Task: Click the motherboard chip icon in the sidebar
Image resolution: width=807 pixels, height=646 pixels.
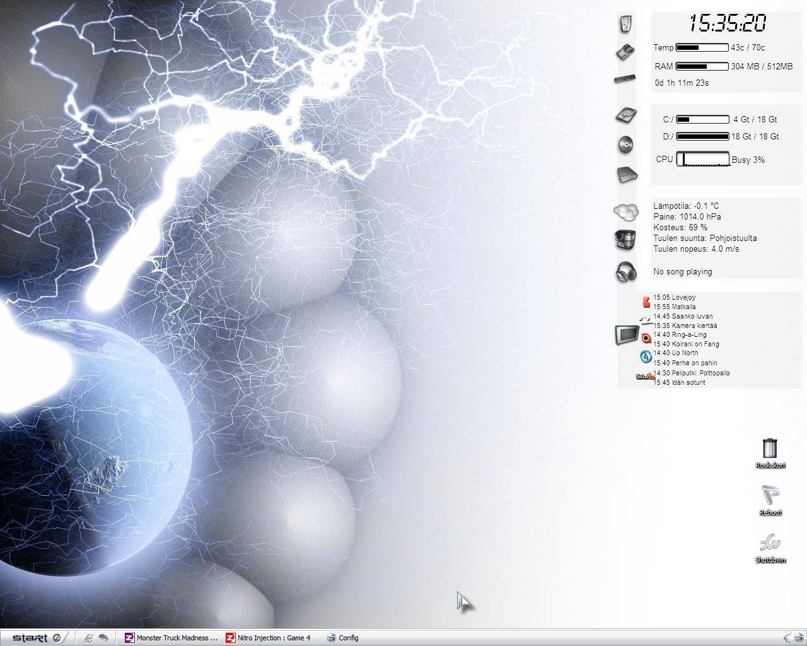Action: tap(625, 52)
